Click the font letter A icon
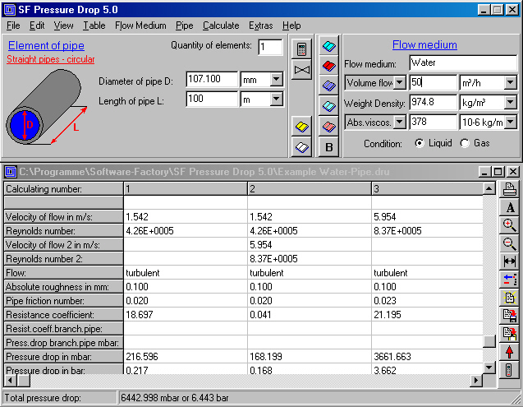The height and width of the screenshot is (407, 523). [509, 207]
